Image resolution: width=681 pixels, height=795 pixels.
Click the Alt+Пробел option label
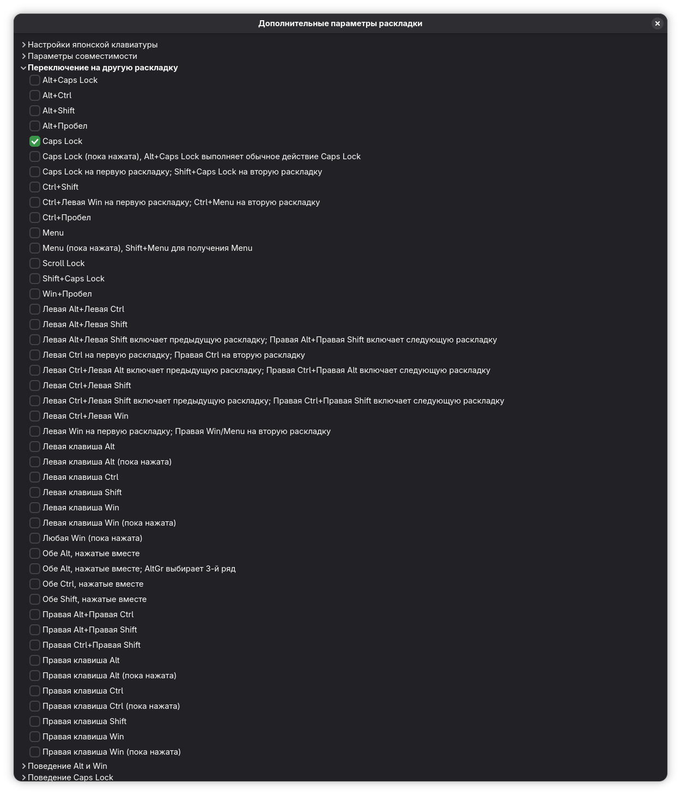(x=65, y=126)
